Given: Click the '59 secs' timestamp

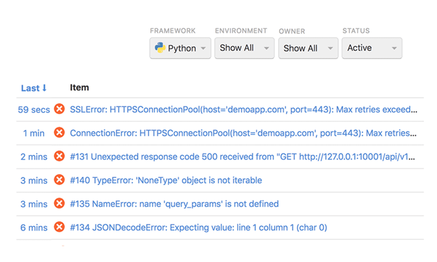Looking at the screenshot, I should [34, 109].
